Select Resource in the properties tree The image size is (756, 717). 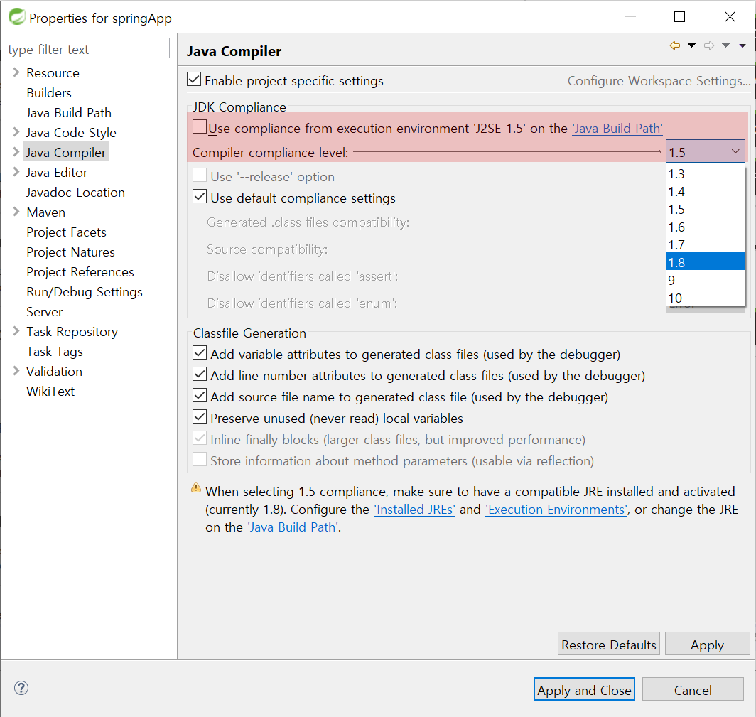click(53, 72)
